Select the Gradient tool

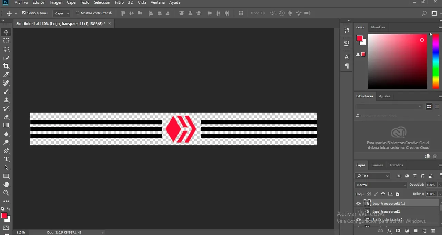point(6,125)
